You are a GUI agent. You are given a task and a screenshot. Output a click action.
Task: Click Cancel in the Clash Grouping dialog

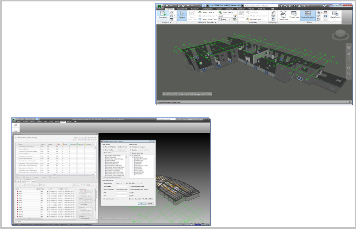click(x=150, y=204)
